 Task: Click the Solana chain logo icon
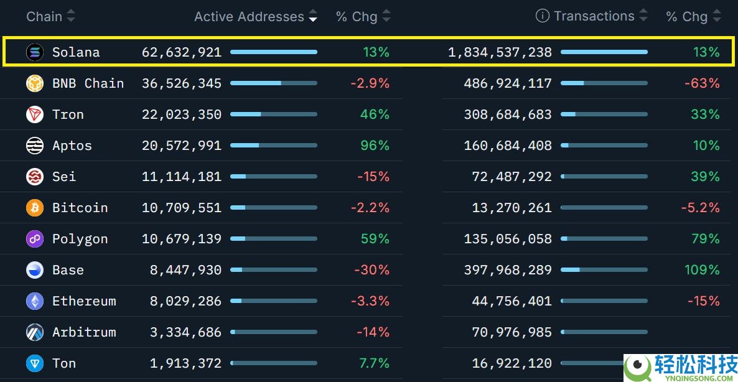[35, 52]
